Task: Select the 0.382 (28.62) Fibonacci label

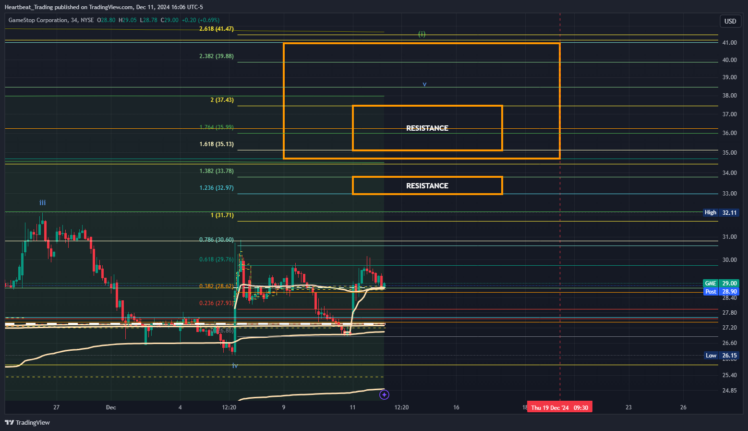Action: [217, 286]
